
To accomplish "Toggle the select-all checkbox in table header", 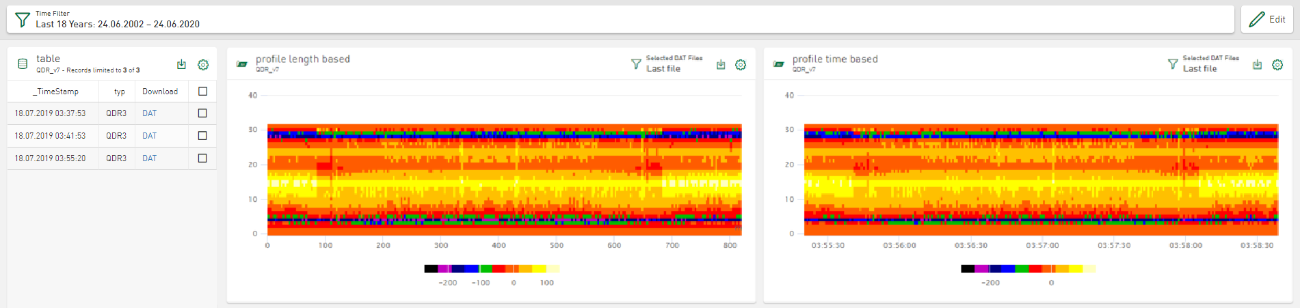I will point(202,92).
